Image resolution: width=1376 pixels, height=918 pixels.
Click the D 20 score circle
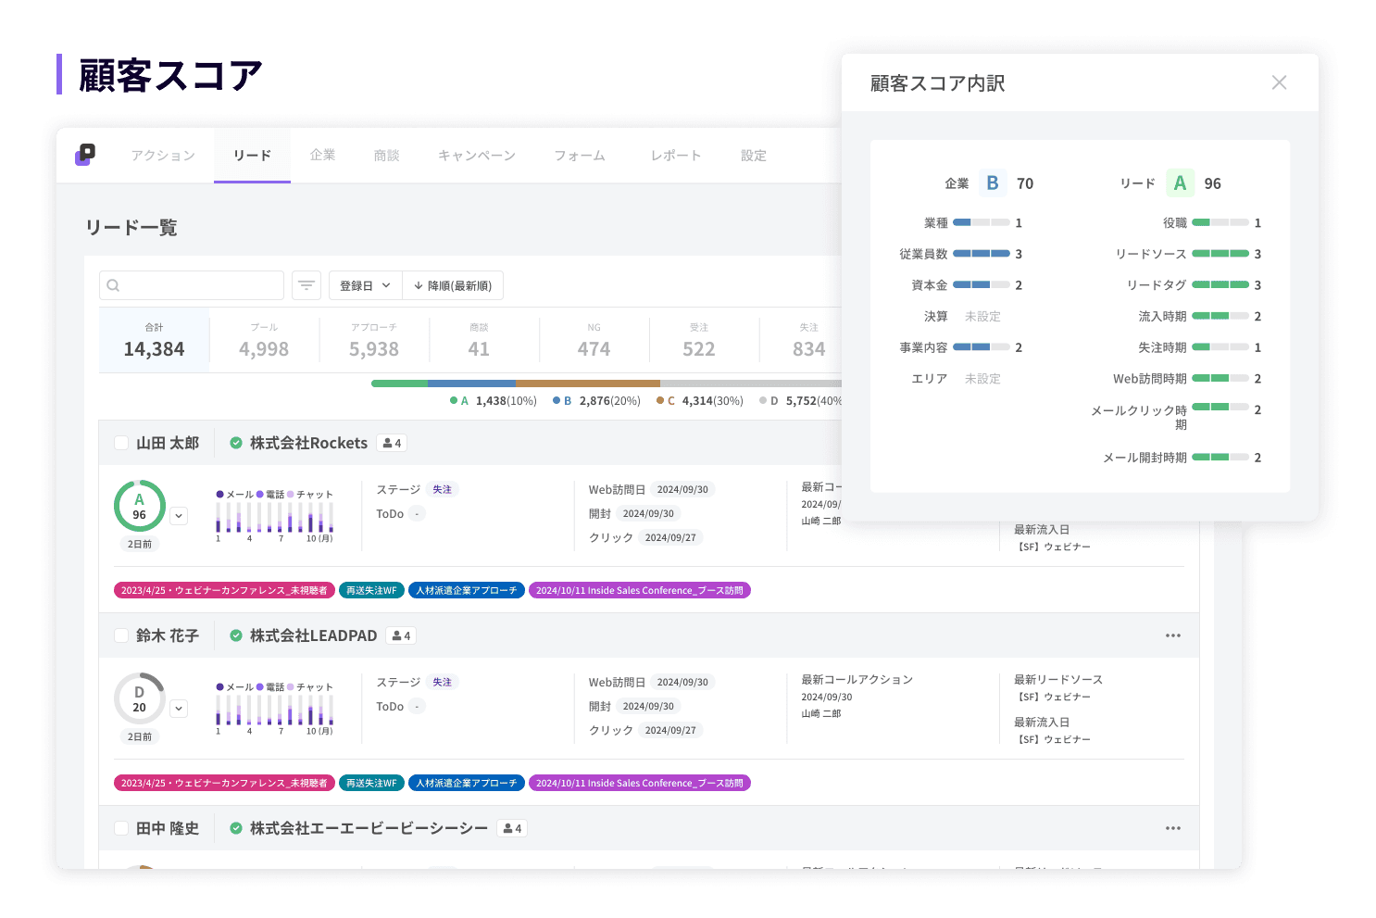(140, 698)
